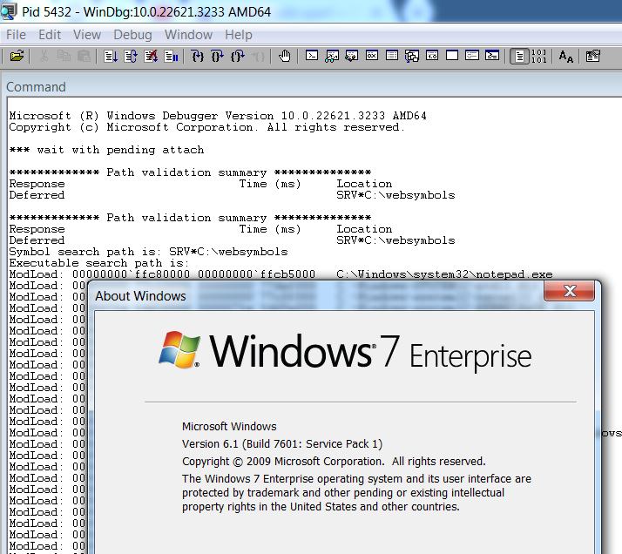Screen dimensions: 622x554
Task: Switch Source mode off (101 icon)
Action: click(x=538, y=57)
